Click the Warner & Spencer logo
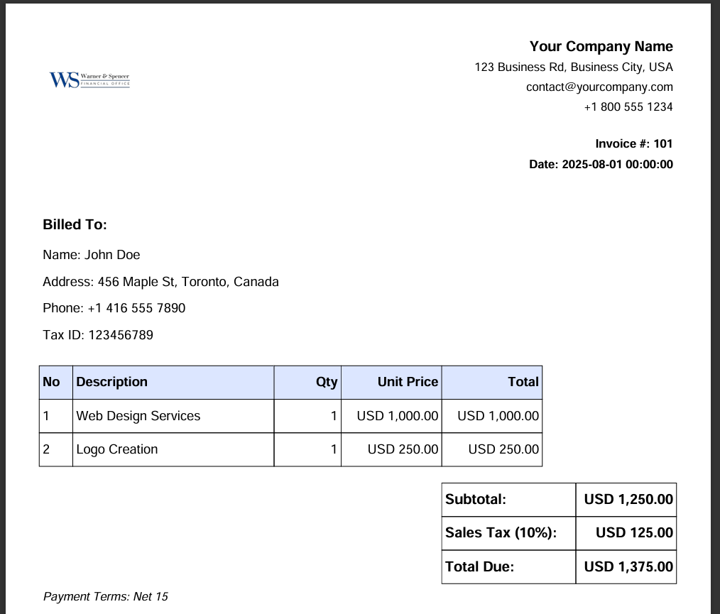 pos(89,80)
